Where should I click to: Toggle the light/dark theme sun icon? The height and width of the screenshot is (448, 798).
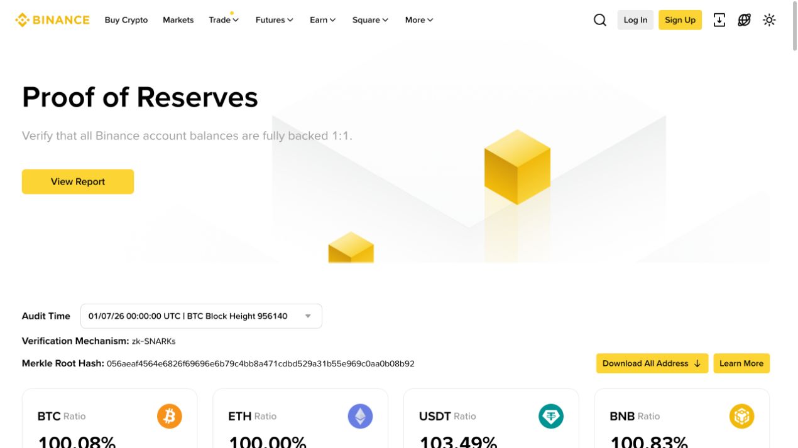(769, 20)
